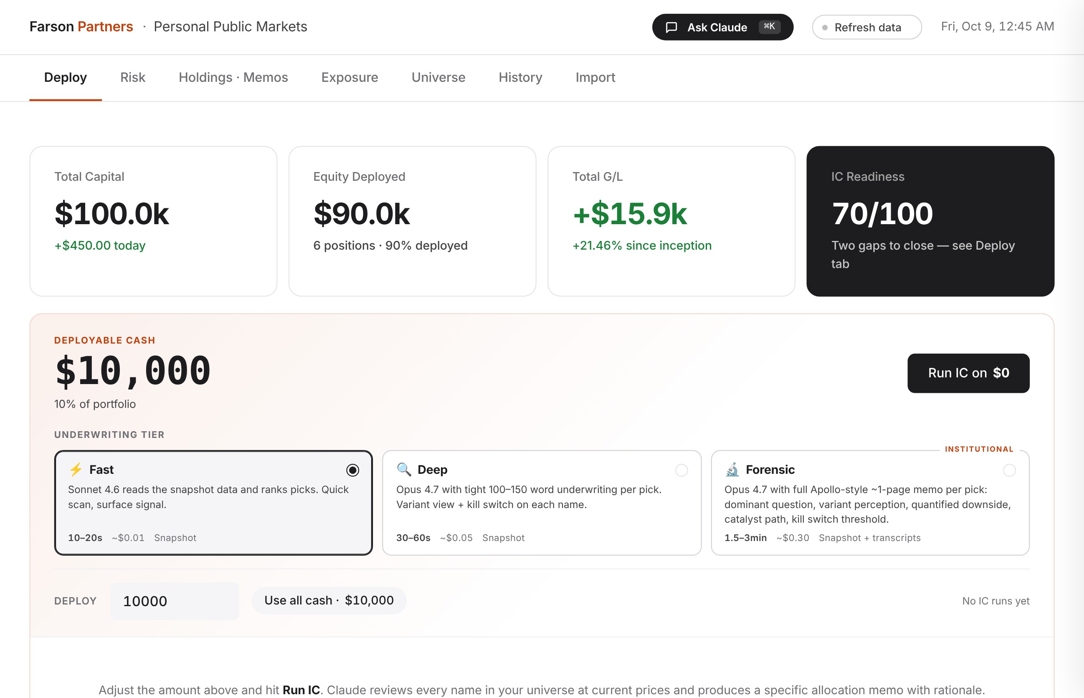Screen dimensions: 1084x698
Task: Click 'Snapshot + transcripts' on the Forensic tier
Action: (869, 538)
